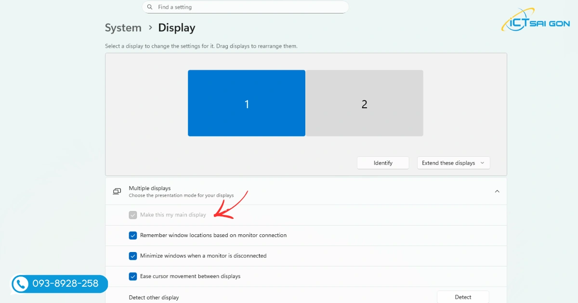
Task: Click the Make this my main display checkbox
Action: pyautogui.click(x=133, y=215)
